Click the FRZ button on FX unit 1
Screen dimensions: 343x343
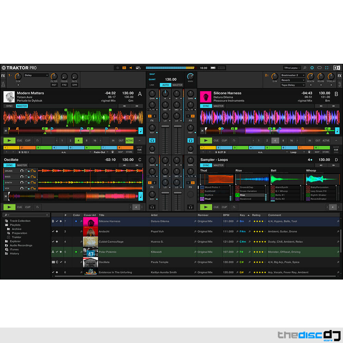click(x=64, y=85)
